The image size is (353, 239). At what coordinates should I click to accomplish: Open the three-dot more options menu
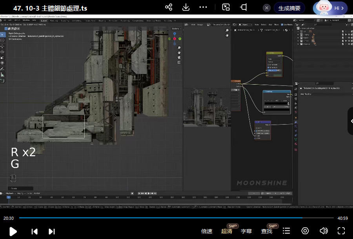(203, 7)
